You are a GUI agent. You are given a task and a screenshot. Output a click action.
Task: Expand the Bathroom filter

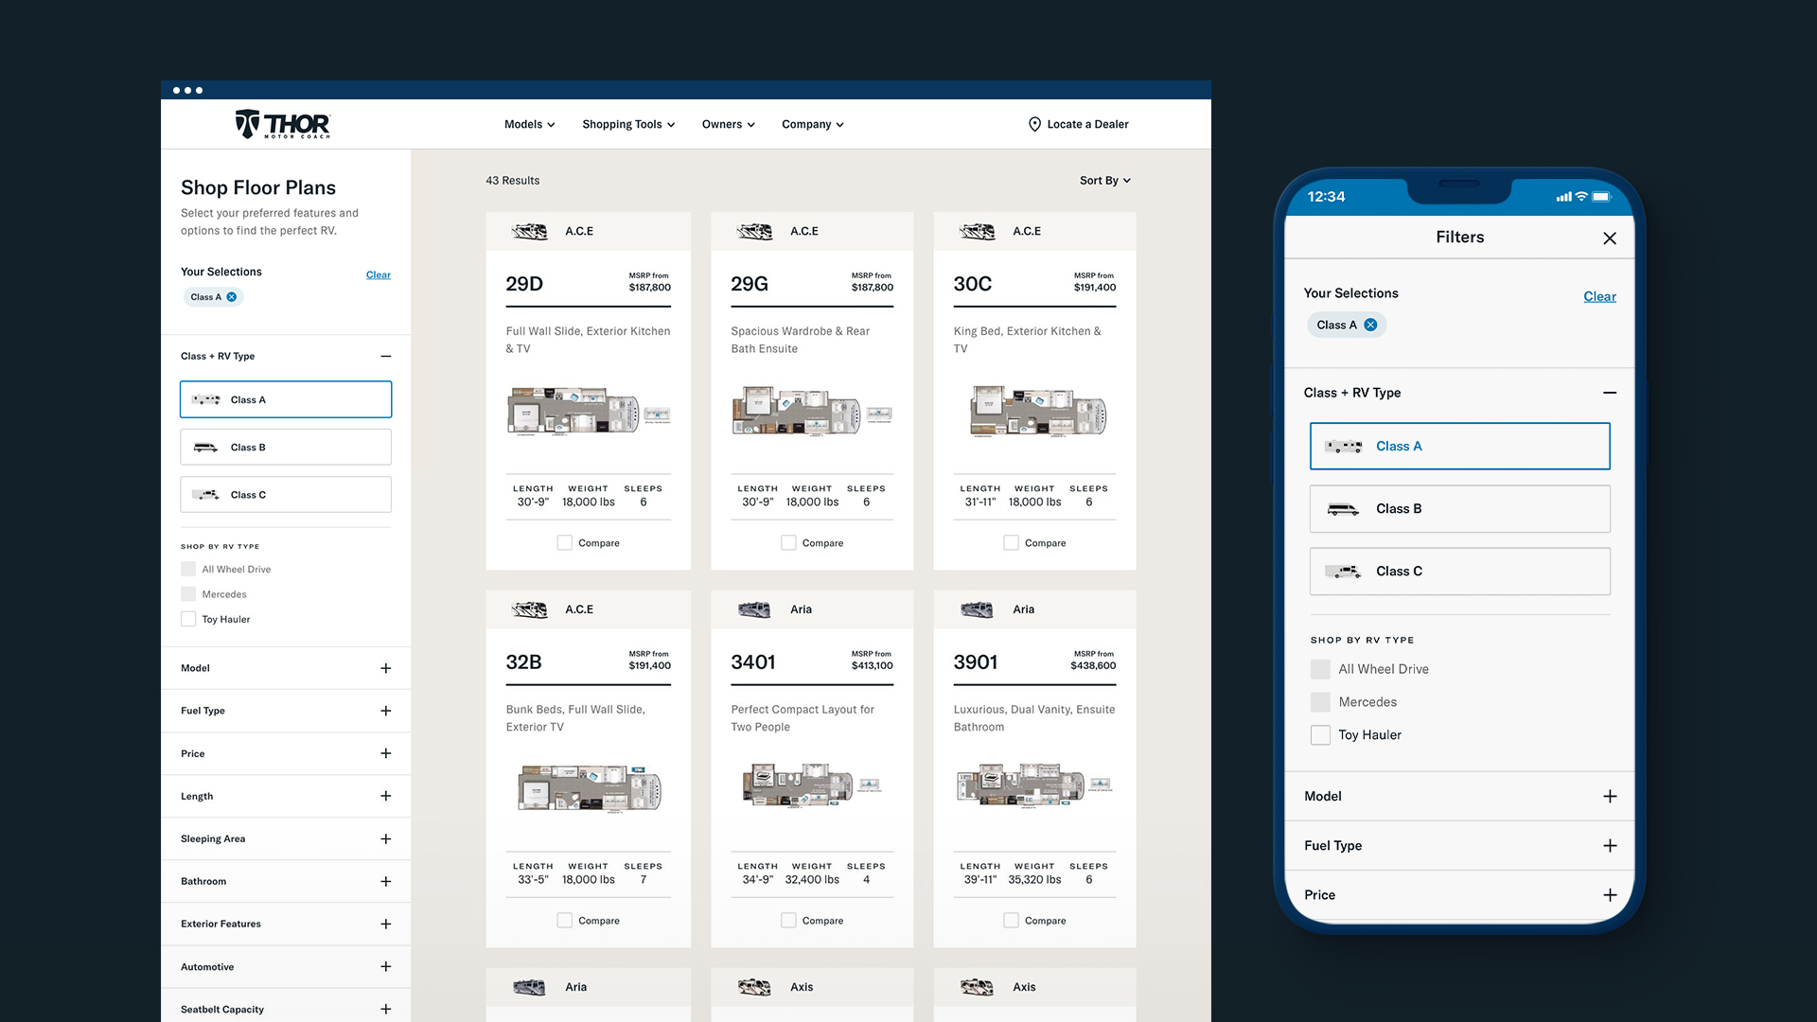point(386,881)
